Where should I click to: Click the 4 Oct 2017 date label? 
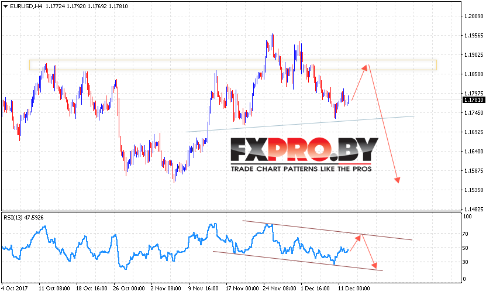click(15, 289)
